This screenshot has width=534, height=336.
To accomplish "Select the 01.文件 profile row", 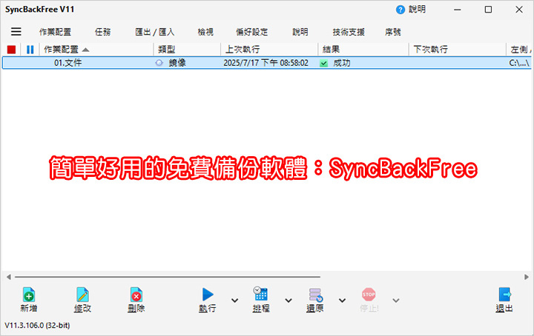I will coord(267,63).
